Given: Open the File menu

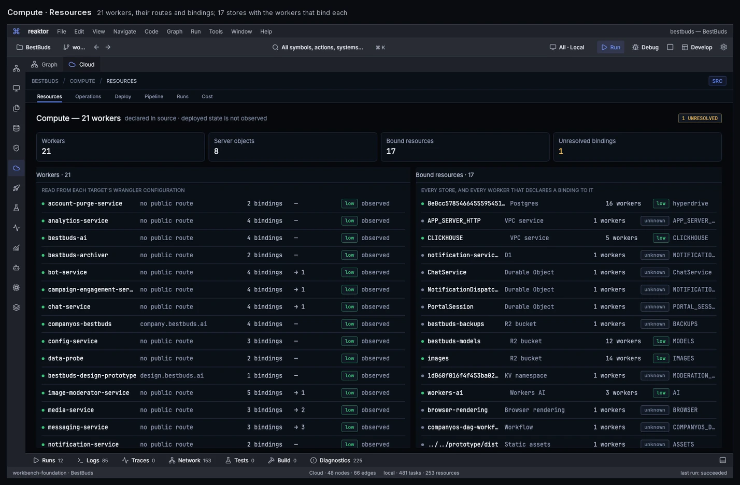Looking at the screenshot, I should click(61, 32).
